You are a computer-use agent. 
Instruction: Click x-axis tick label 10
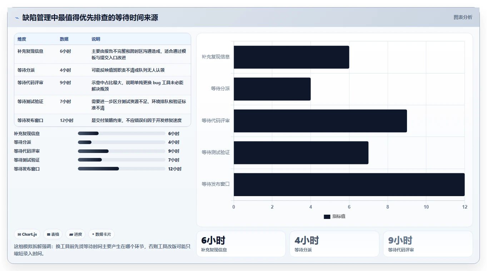tap(426, 207)
